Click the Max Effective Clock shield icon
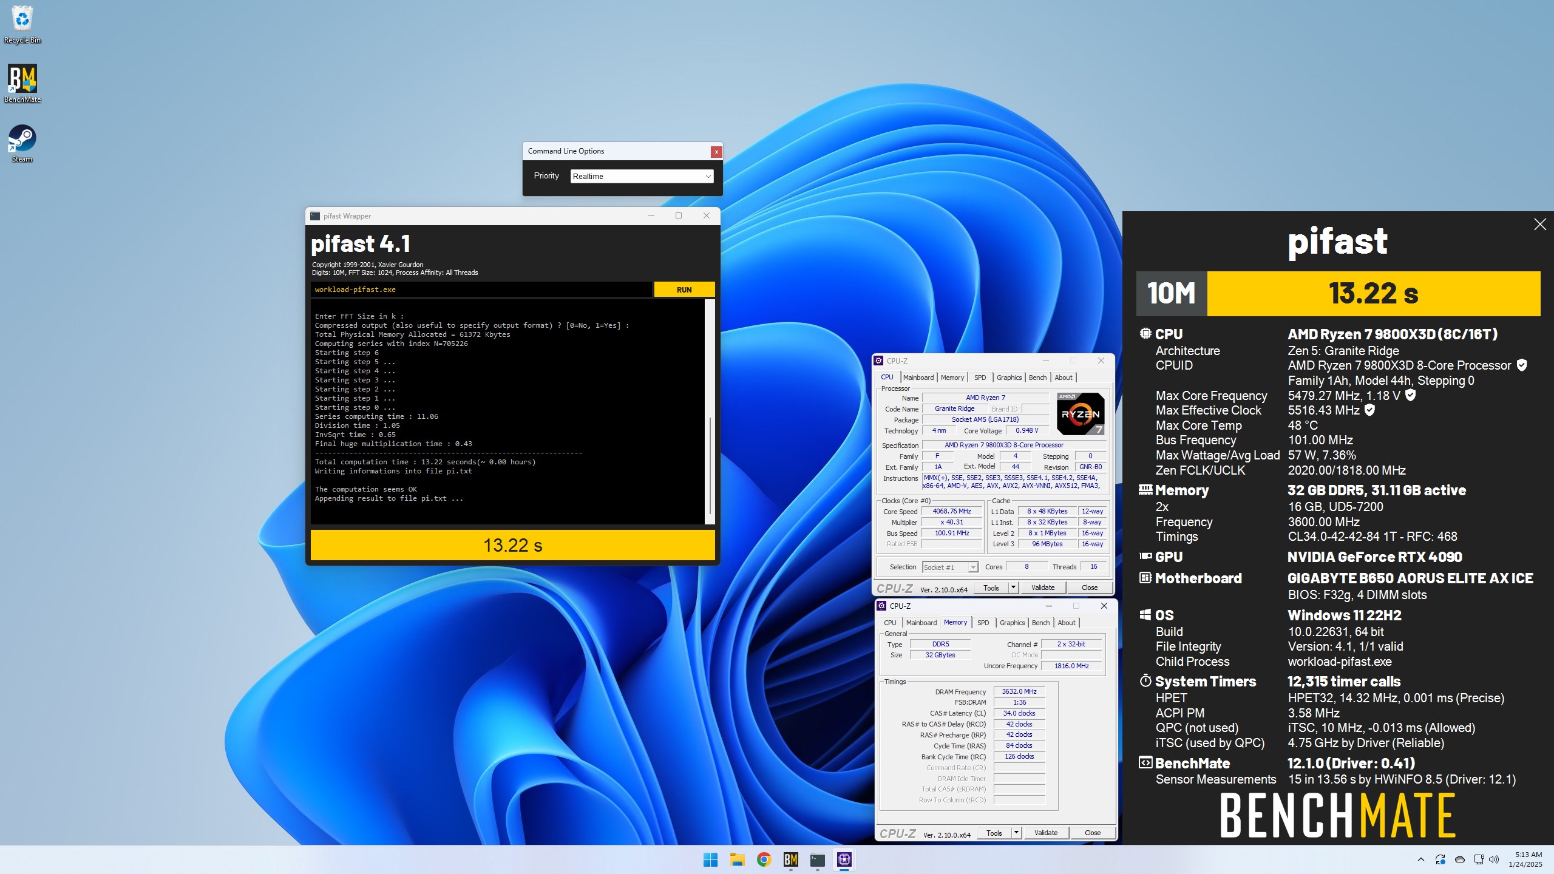The image size is (1554, 874). pos(1369,410)
